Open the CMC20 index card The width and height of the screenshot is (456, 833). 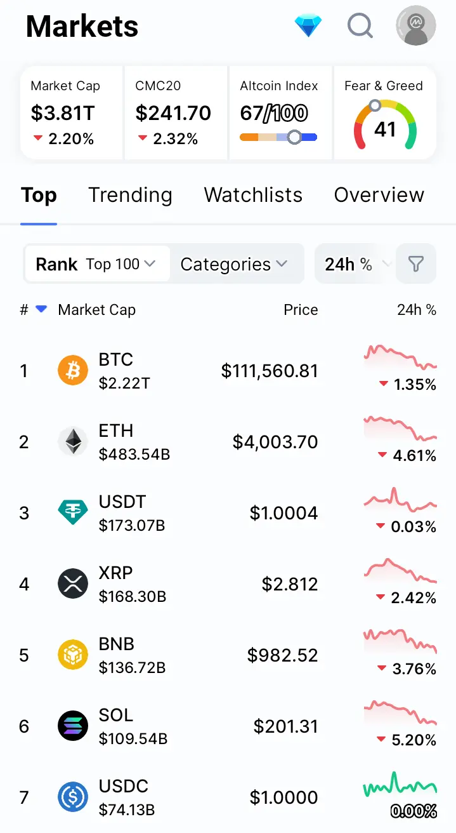176,112
